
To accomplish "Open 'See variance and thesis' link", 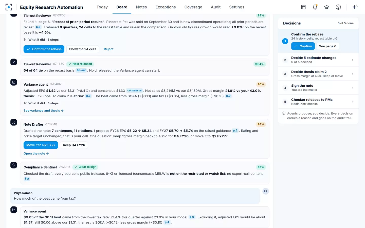I will point(44,111).
